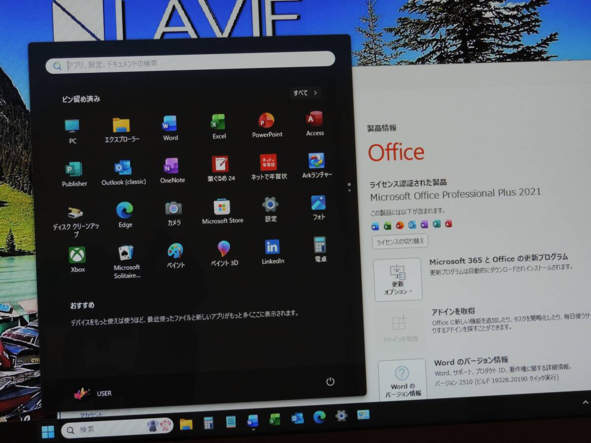Click the Microsoft Office Professional Plus 2021 text
The image size is (591, 443).
[x=456, y=194]
